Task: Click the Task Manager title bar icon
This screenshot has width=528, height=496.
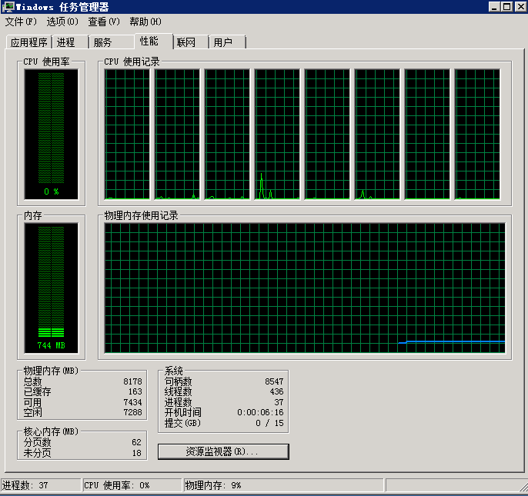Action: point(8,7)
